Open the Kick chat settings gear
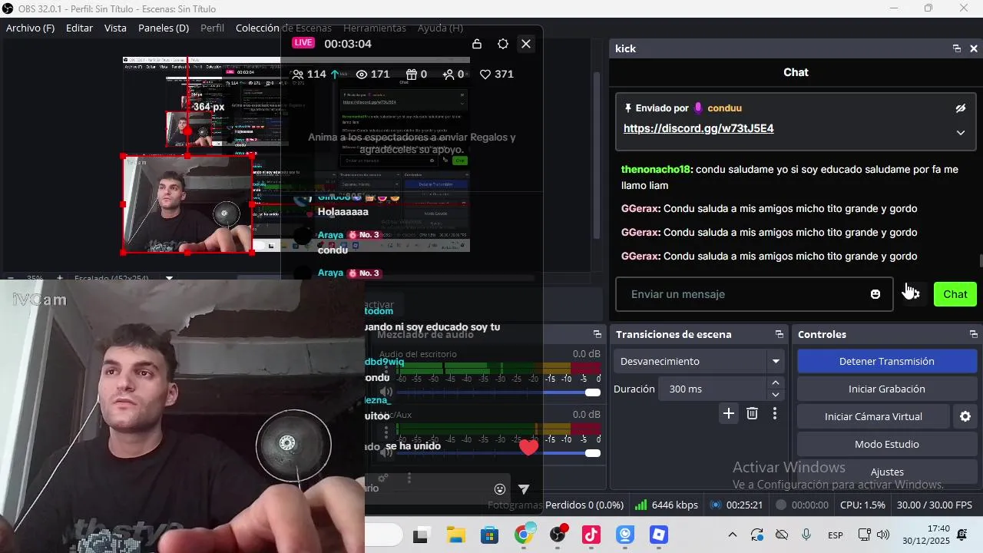Image resolution: width=983 pixels, height=553 pixels. [912, 294]
